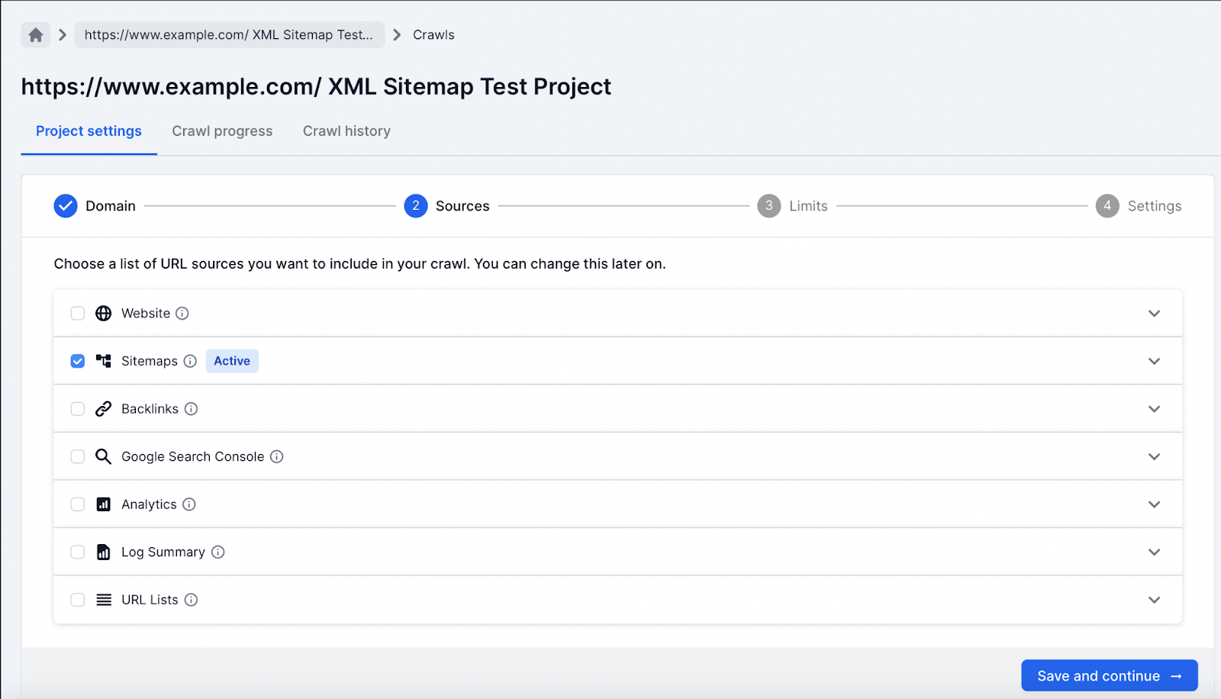Open the Crawl history tab

[346, 130]
